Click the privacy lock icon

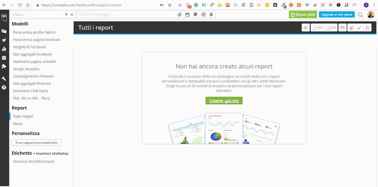tap(211, 15)
